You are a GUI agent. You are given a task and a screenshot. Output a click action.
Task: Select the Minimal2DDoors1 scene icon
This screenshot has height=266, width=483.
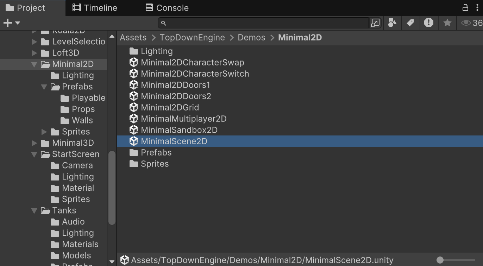pos(133,85)
